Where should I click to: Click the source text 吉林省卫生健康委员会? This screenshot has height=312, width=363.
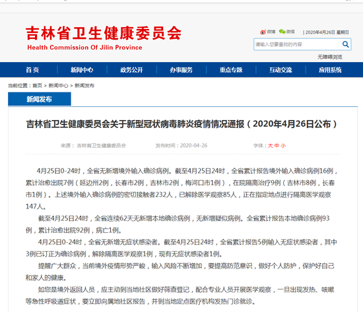(x=102, y=146)
